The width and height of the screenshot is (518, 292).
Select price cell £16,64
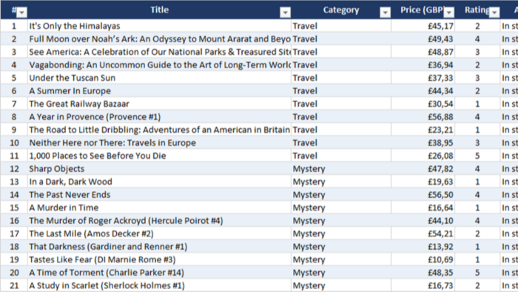coord(423,208)
